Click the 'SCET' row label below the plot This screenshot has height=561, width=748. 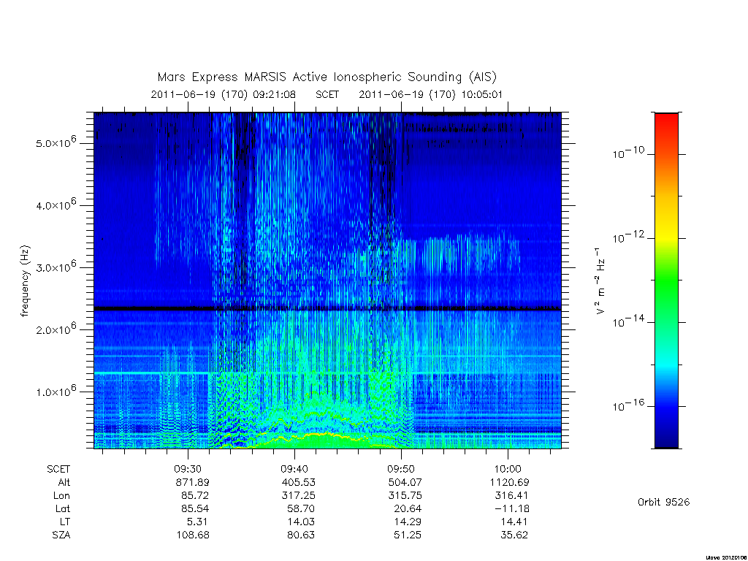point(58,469)
